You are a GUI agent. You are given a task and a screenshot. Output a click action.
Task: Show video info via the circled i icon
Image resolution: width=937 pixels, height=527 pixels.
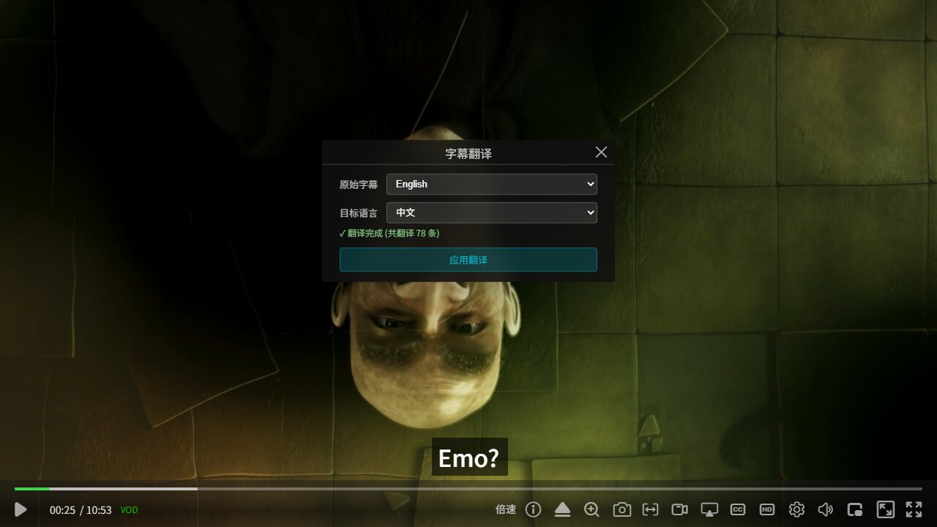[x=534, y=509]
